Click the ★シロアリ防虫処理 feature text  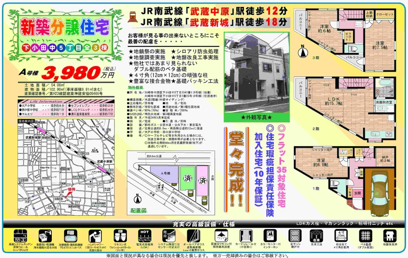tap(195, 51)
